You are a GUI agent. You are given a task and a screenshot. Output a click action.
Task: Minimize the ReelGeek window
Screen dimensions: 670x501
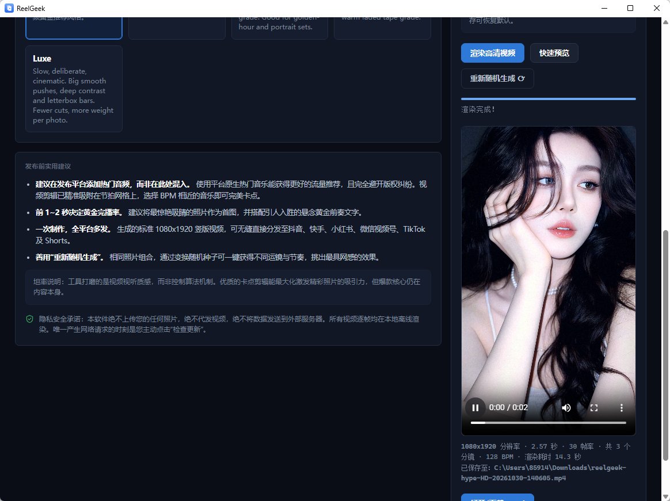604,8
